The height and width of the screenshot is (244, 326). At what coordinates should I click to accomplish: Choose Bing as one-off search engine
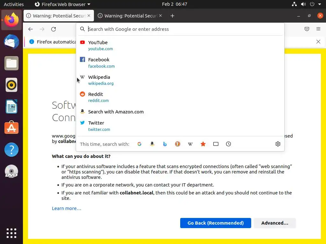click(165, 144)
